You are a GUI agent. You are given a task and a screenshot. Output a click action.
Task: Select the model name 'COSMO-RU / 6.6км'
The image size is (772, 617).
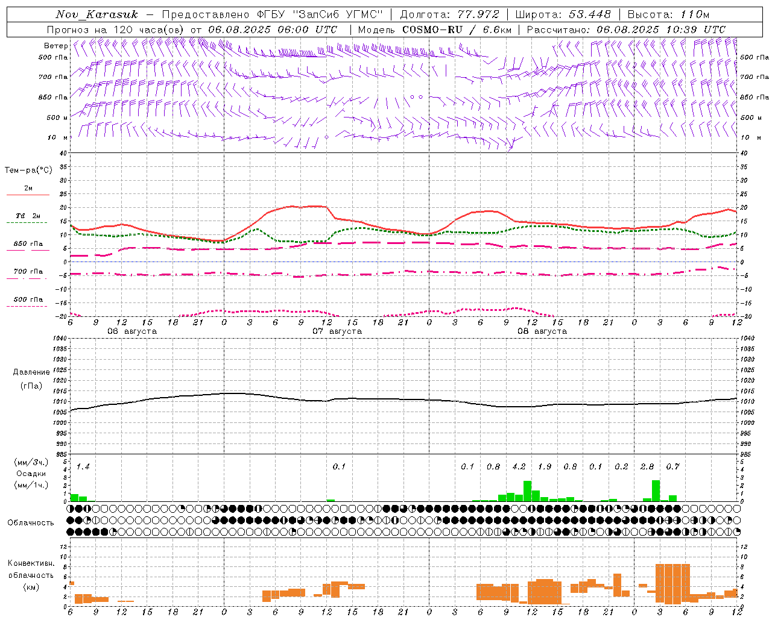pos(457,30)
